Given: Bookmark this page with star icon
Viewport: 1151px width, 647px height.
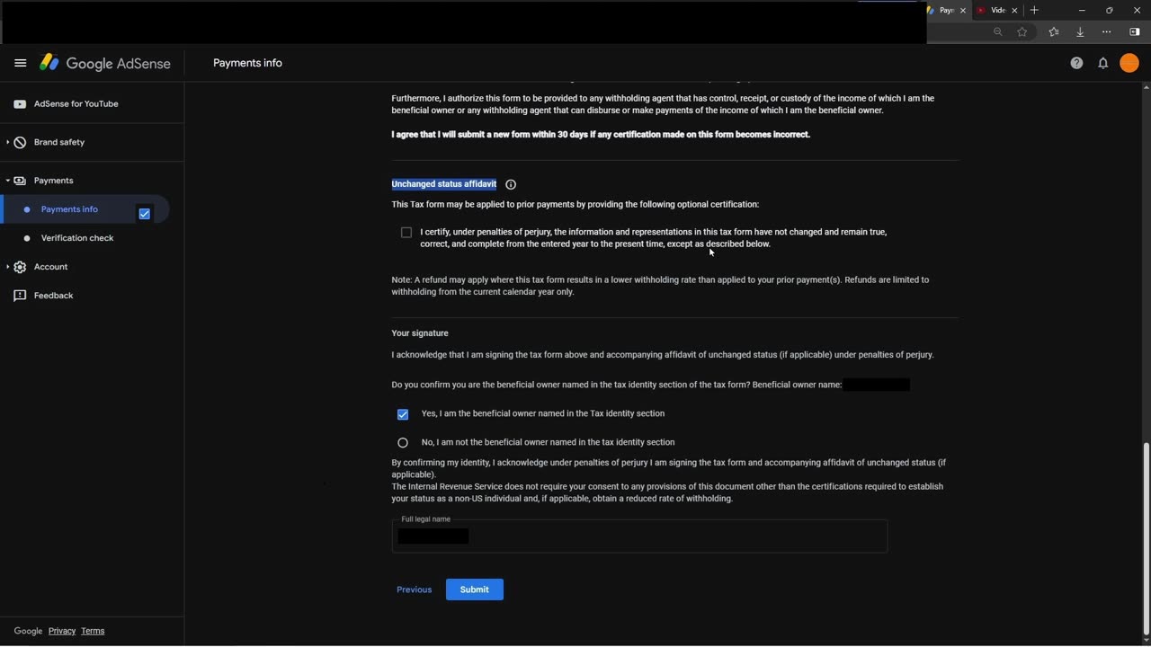Looking at the screenshot, I should tap(1022, 32).
